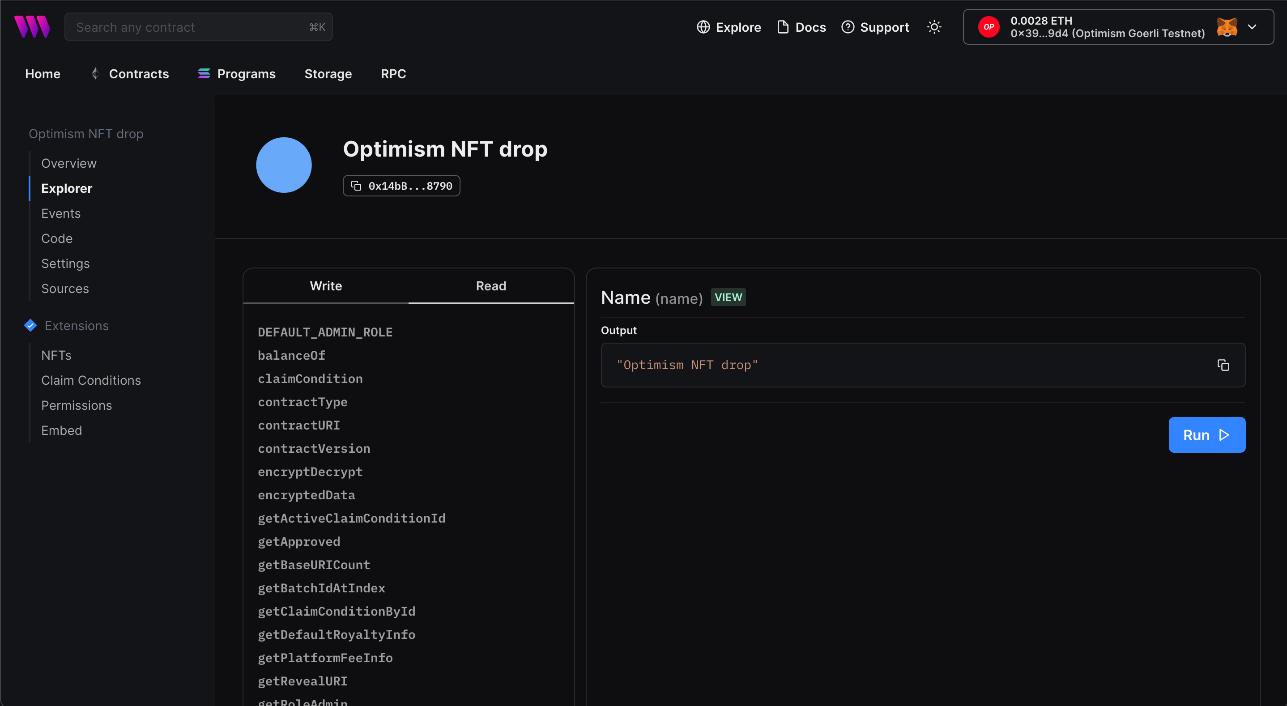The image size is (1287, 706).
Task: Select the balanceOf function
Action: (291, 355)
